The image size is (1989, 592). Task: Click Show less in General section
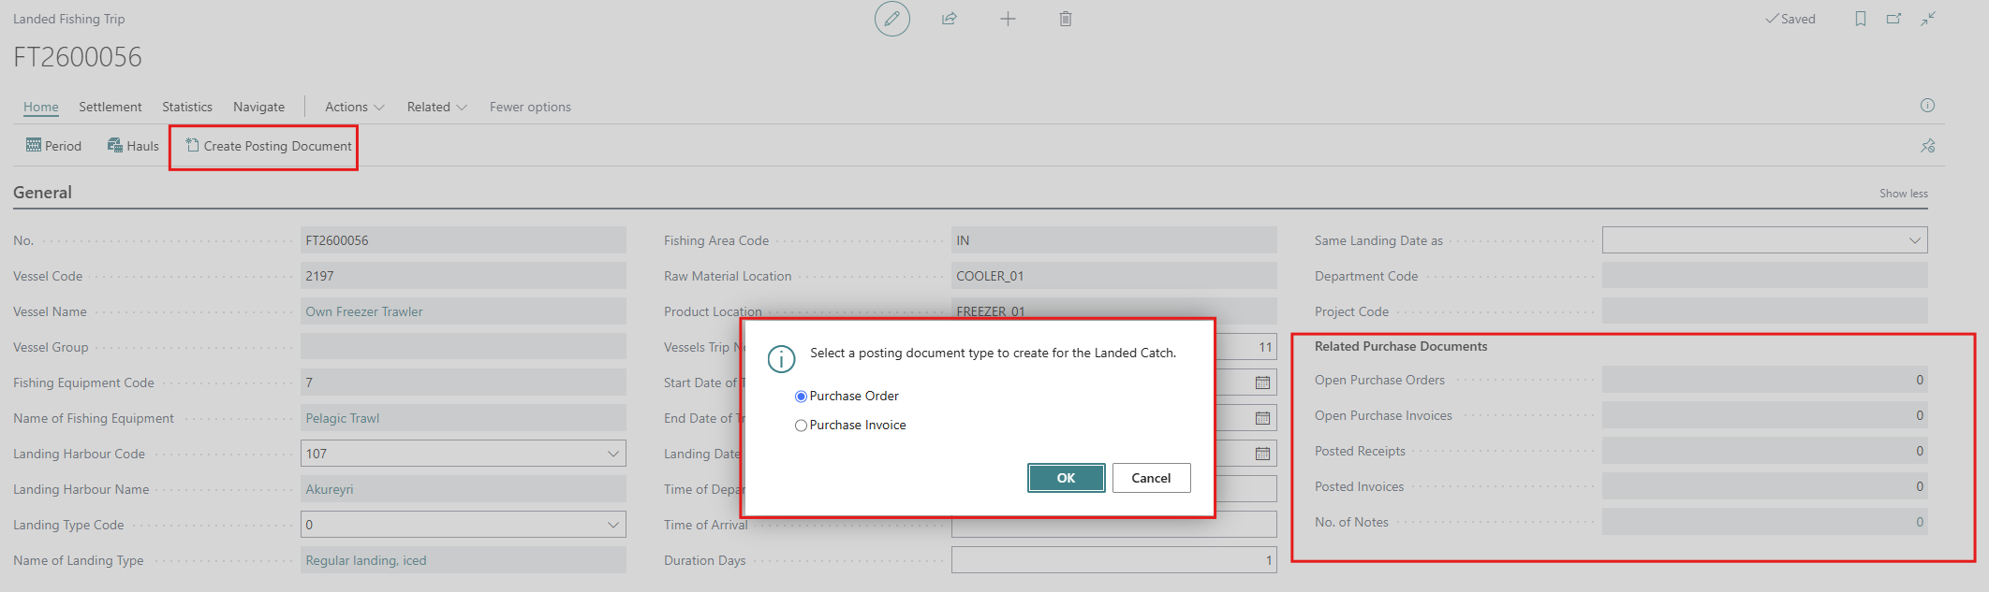[x=1904, y=194]
